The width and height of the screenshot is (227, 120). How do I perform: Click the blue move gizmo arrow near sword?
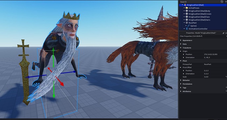click(36, 76)
